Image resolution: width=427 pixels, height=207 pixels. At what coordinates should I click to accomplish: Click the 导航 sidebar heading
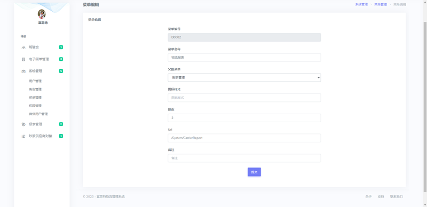23,36
